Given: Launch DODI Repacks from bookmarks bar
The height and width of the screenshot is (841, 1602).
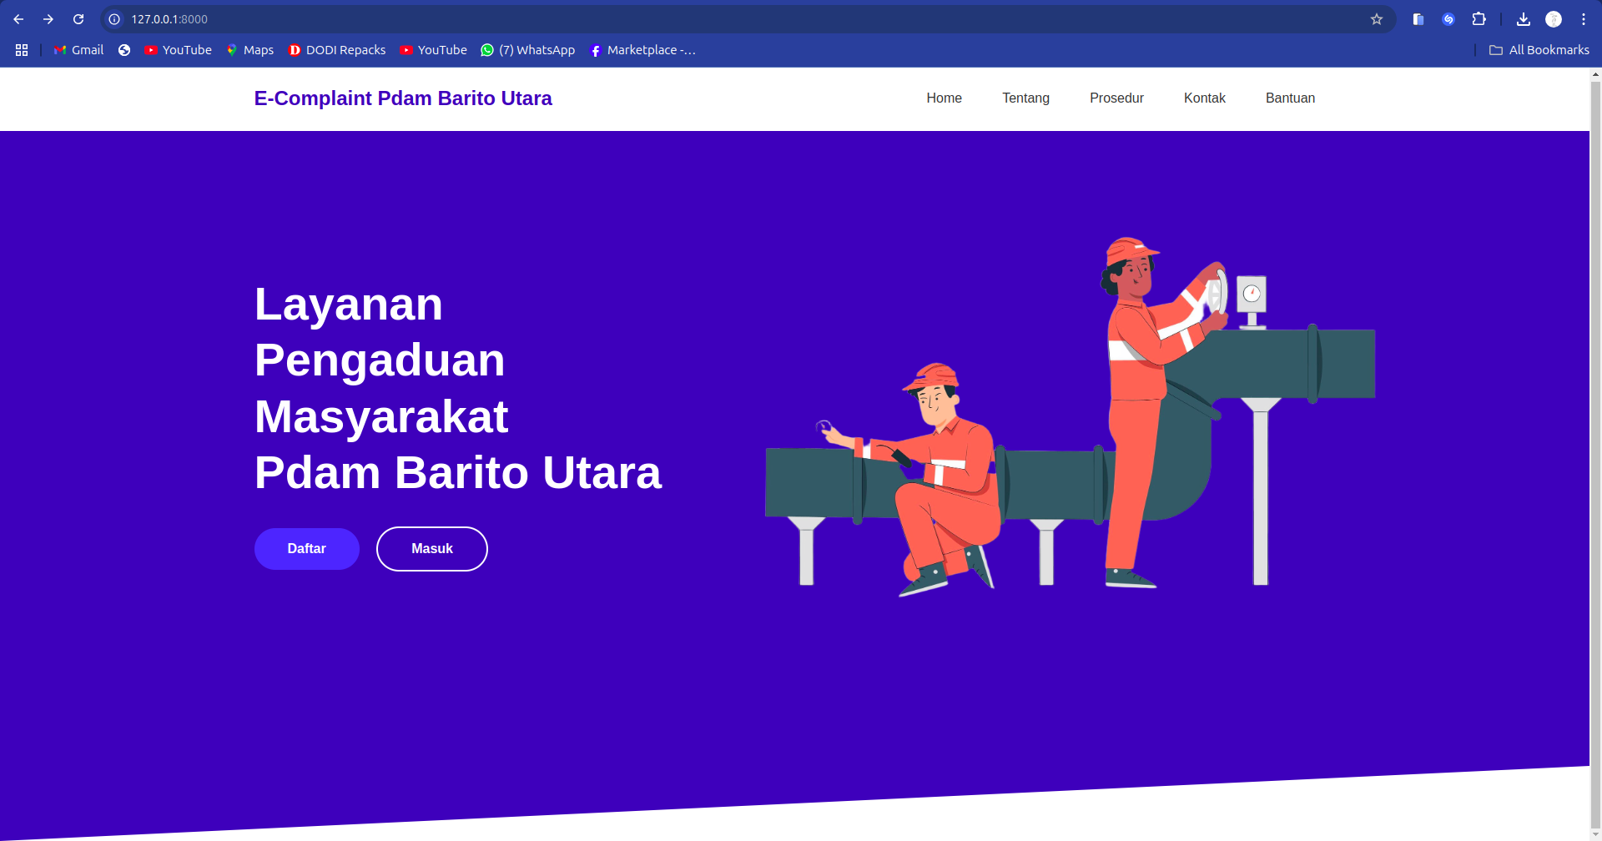Looking at the screenshot, I should click(337, 49).
